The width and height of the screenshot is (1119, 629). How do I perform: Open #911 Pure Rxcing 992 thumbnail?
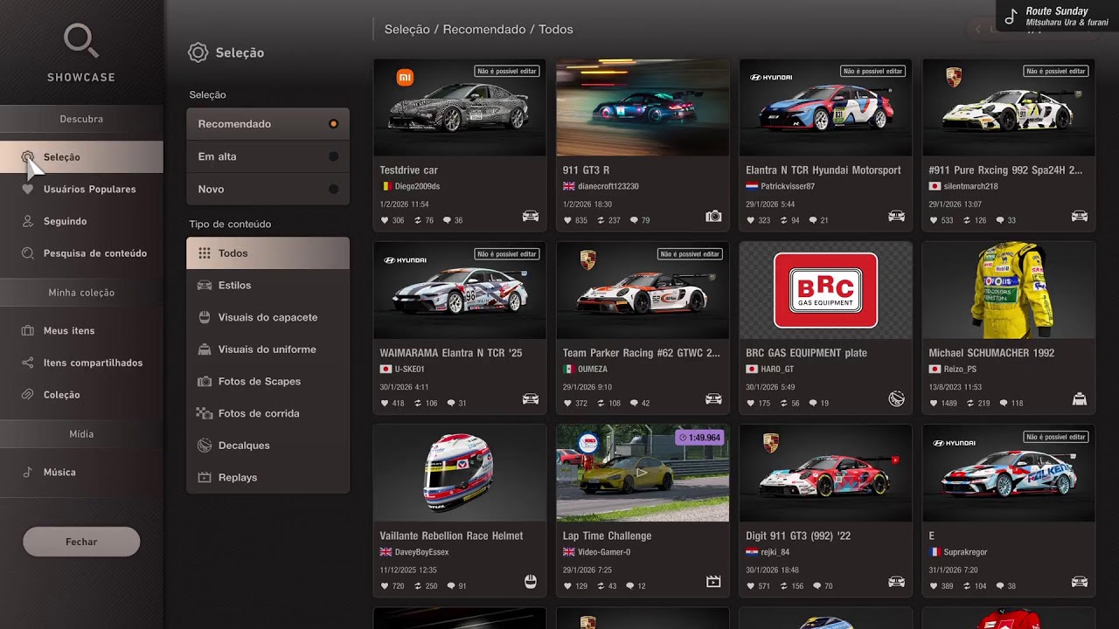(1009, 107)
